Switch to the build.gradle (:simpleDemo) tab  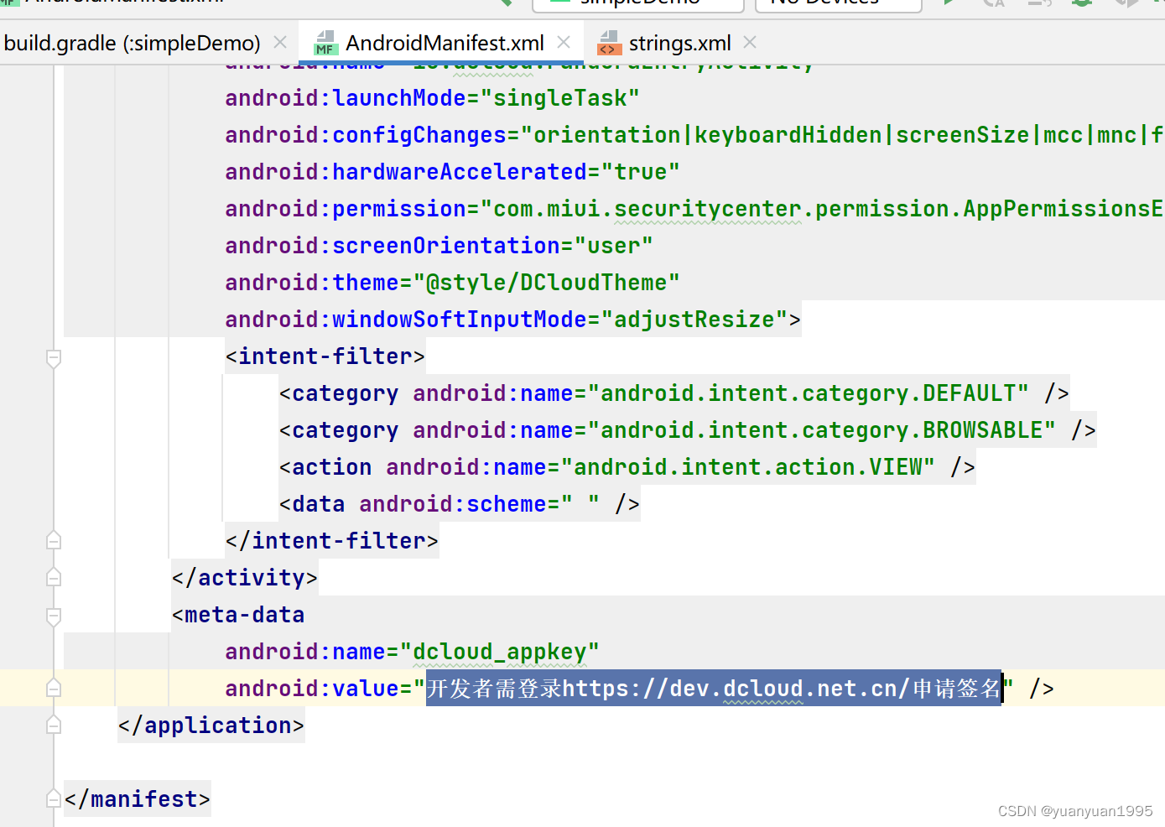(x=133, y=43)
